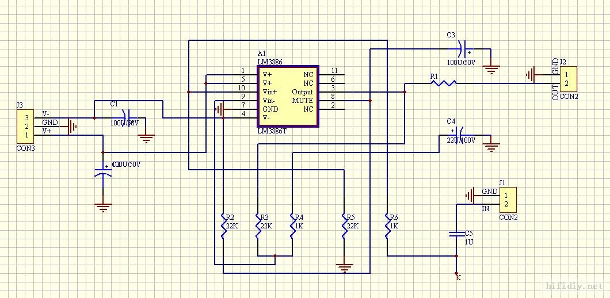
Task: Select the R6 1K resistor
Action: tap(387, 226)
